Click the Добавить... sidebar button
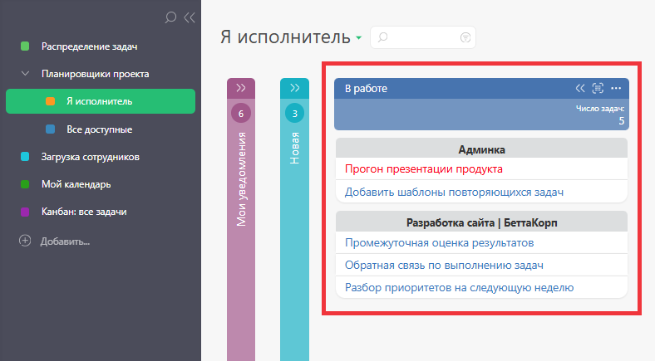The height and width of the screenshot is (361, 655). (x=65, y=241)
